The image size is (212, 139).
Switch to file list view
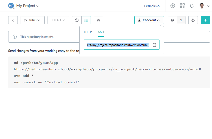click(x=86, y=20)
